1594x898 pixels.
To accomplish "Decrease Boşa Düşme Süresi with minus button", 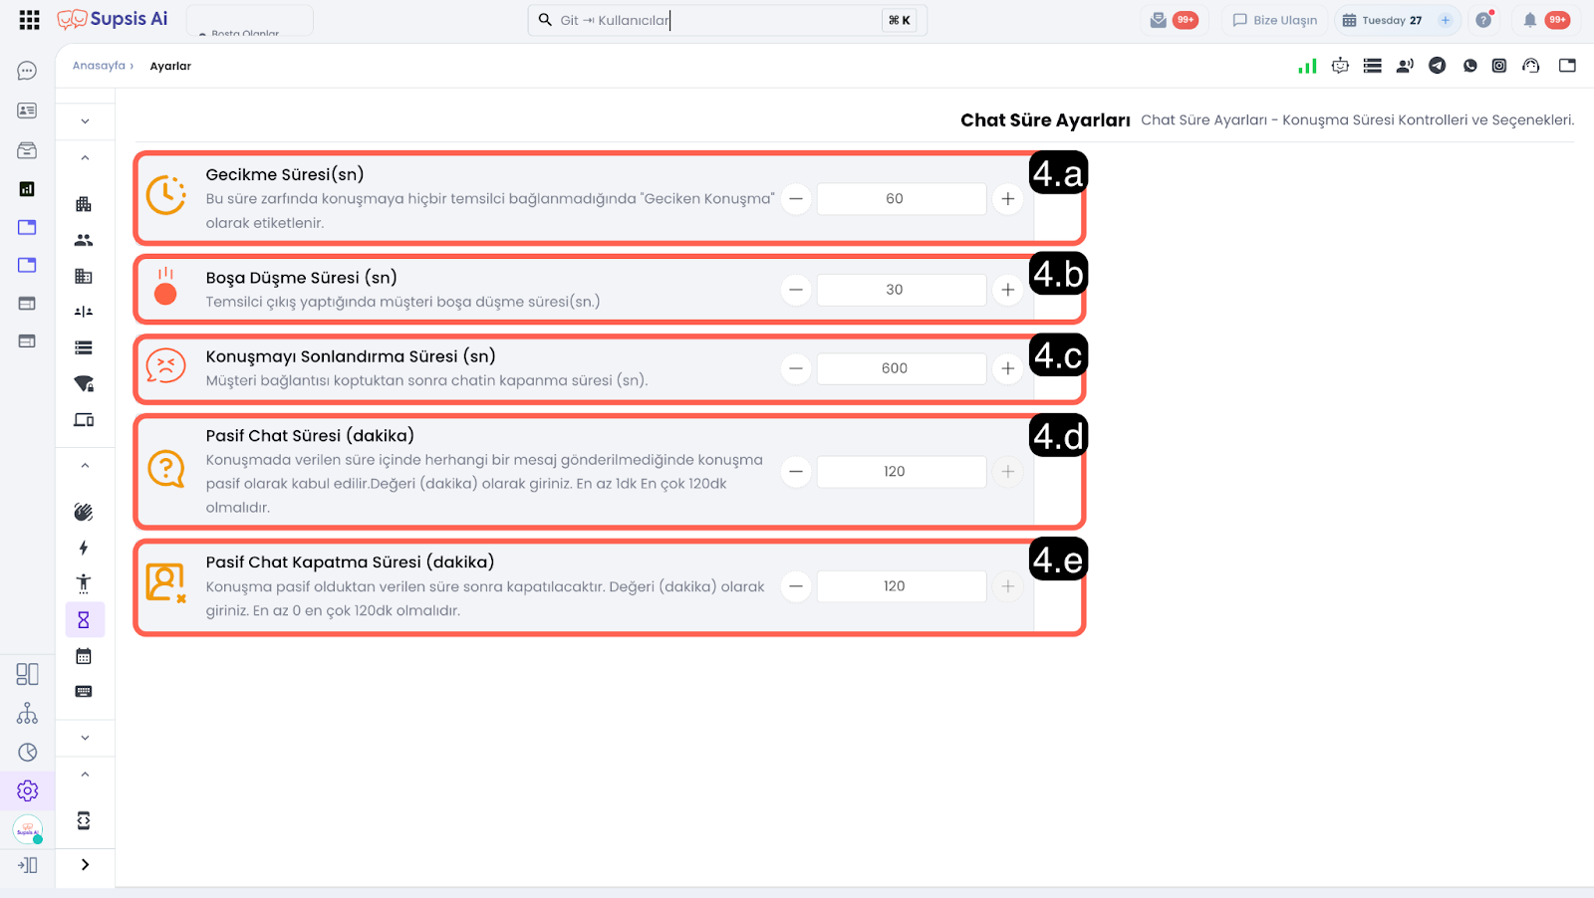I will [x=795, y=290].
